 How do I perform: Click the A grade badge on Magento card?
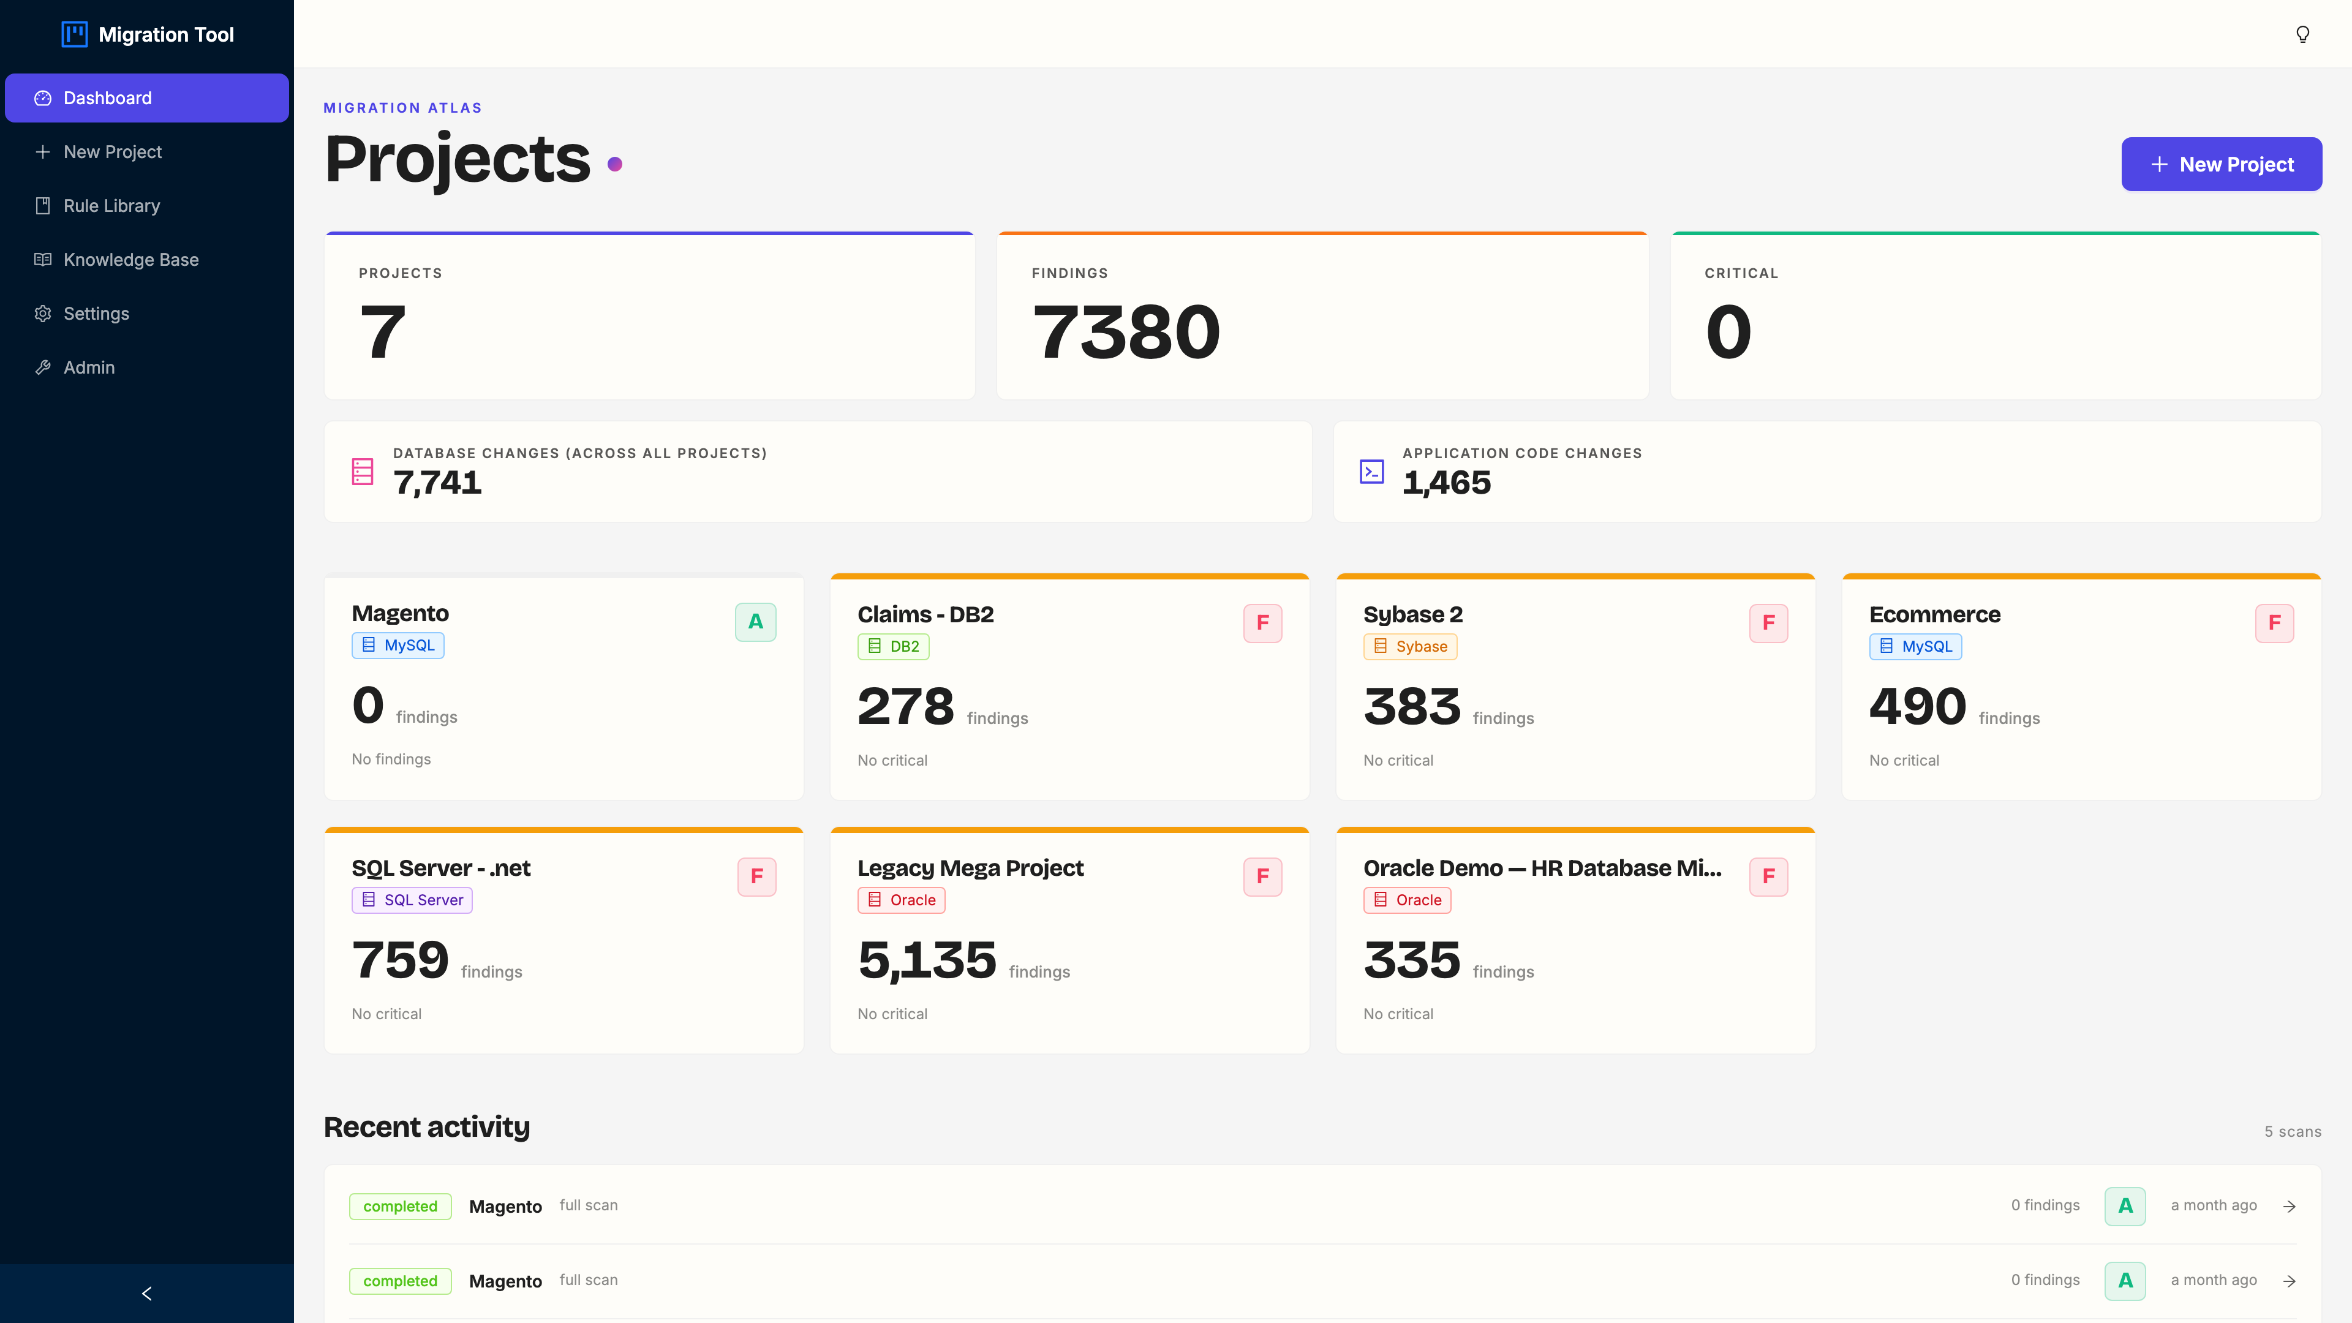coord(756,622)
